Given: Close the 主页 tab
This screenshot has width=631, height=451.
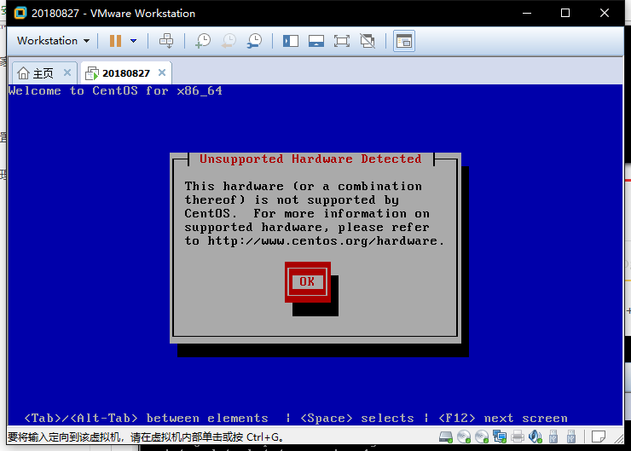Looking at the screenshot, I should pos(67,72).
